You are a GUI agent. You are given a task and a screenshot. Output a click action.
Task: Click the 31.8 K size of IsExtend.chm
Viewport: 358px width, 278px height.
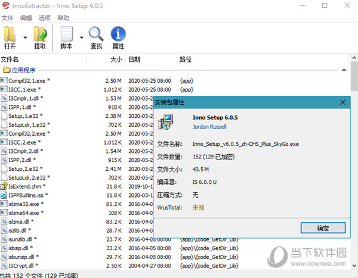pos(114,186)
